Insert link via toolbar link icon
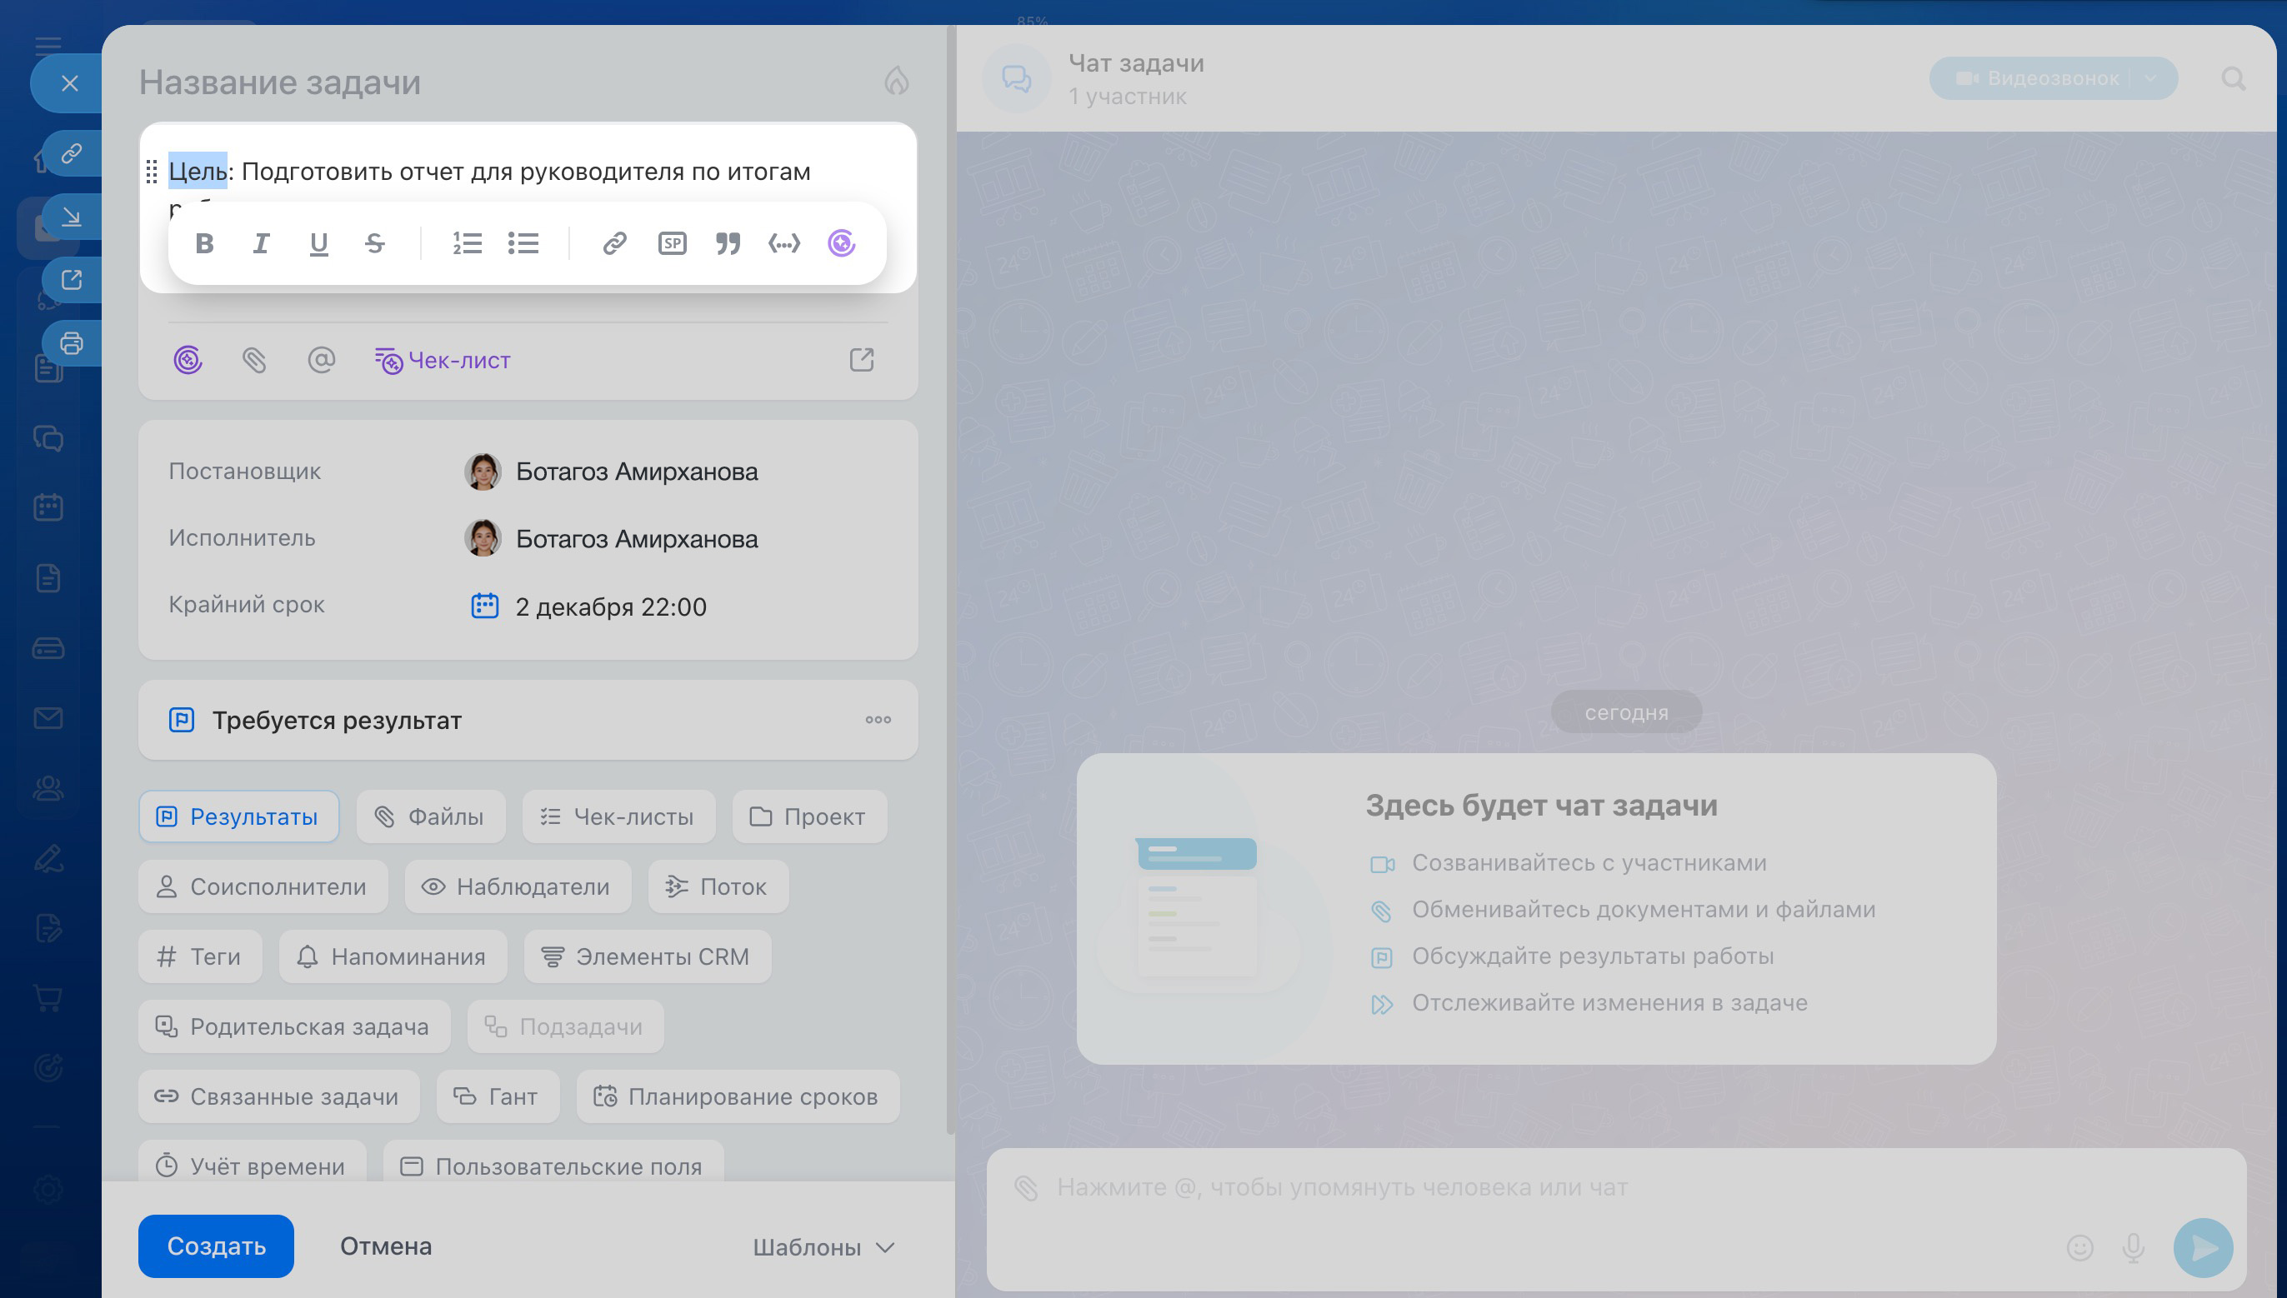This screenshot has width=2287, height=1298. pyautogui.click(x=614, y=243)
